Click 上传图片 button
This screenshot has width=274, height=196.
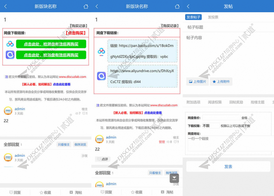(x=198, y=82)
